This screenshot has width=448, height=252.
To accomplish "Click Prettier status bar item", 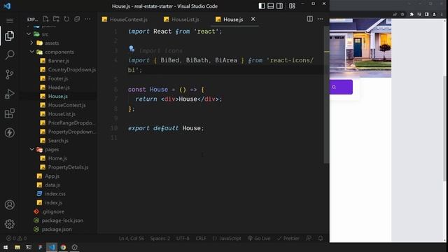I will [288, 238].
